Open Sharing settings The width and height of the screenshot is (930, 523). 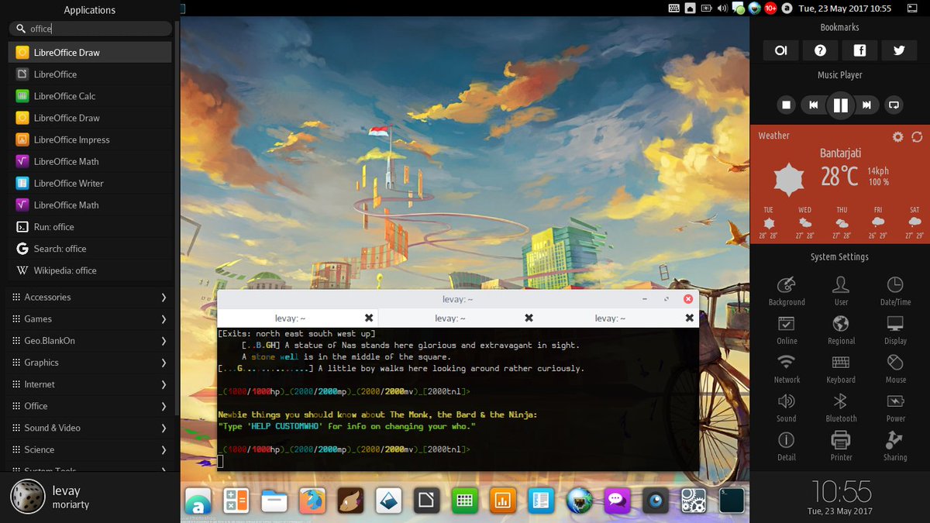(x=895, y=446)
